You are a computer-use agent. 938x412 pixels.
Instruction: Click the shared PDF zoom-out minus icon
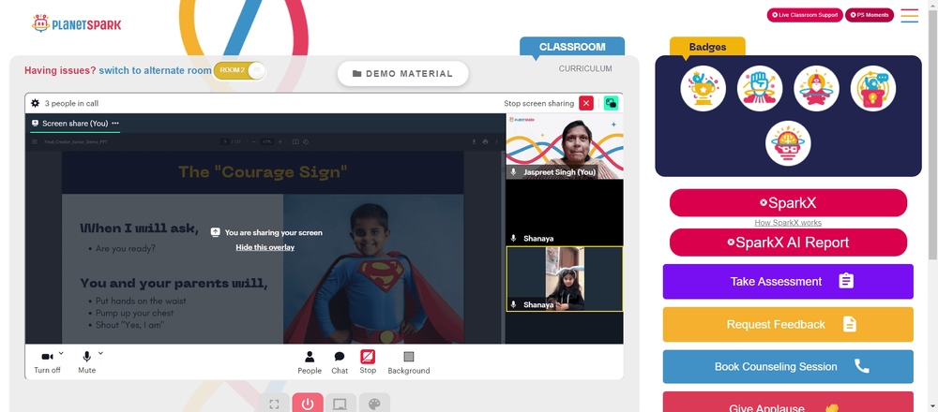254,141
